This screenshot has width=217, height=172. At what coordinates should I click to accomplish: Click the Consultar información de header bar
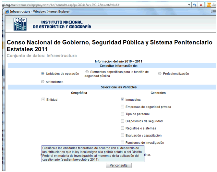pos(112,66)
